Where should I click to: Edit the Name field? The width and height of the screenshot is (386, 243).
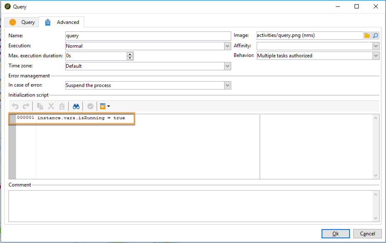[148, 36]
